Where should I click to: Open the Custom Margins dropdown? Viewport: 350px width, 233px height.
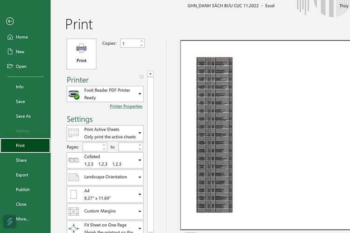point(105,212)
